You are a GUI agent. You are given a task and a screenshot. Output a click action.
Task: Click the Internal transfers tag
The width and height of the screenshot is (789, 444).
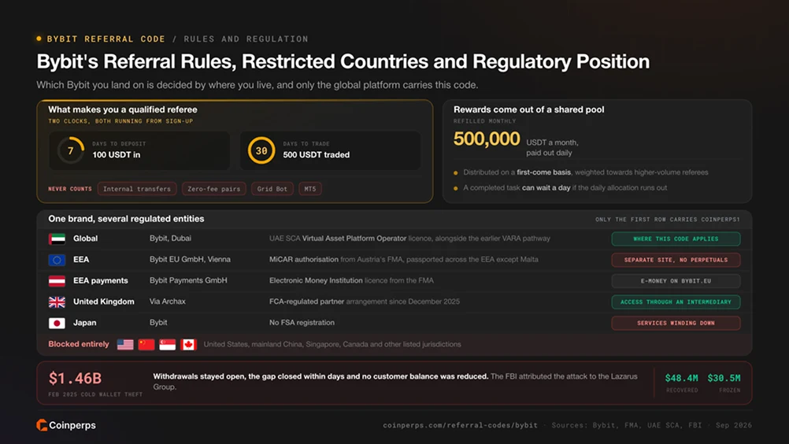pyautogui.click(x=137, y=189)
